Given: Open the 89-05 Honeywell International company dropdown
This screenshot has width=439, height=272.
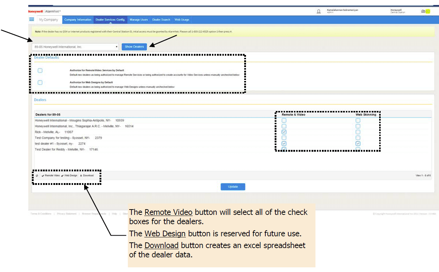Looking at the screenshot, I should pos(75,47).
